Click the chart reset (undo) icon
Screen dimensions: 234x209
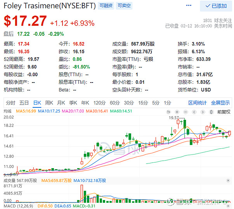(168, 112)
